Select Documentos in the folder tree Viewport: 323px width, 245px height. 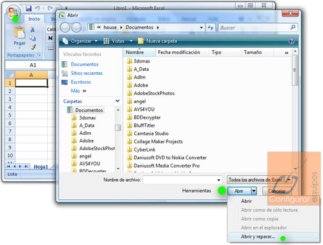[89, 110]
